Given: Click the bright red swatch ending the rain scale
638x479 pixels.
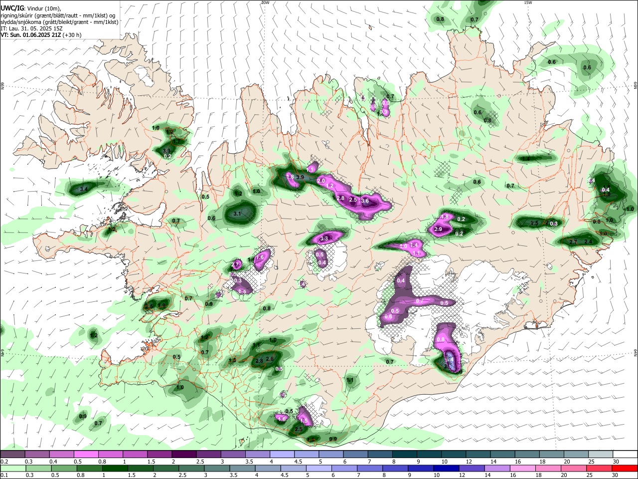Looking at the screenshot, I should pos(625,468).
